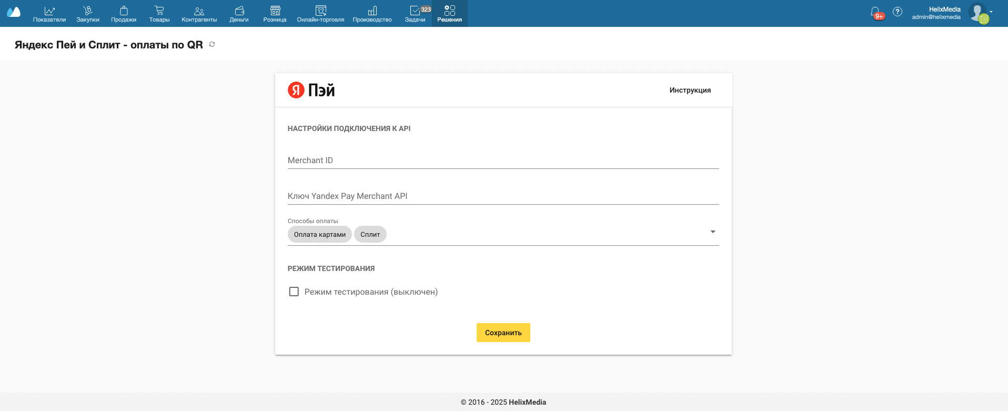Open the Продажи section

[124, 14]
